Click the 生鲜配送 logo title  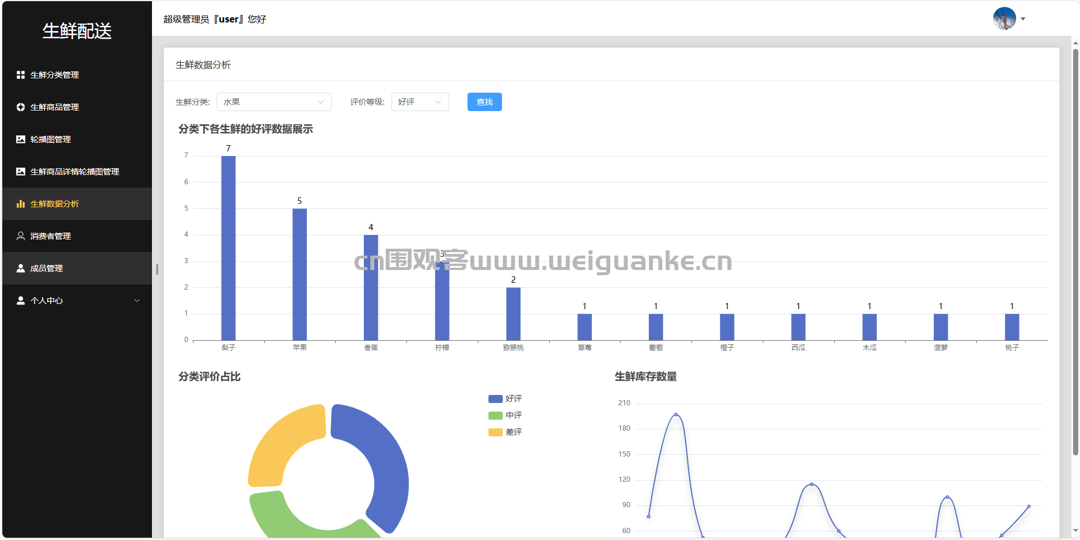[x=77, y=31]
